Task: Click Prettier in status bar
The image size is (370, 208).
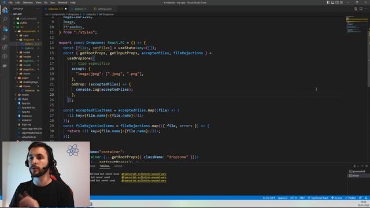Action: 351,198
